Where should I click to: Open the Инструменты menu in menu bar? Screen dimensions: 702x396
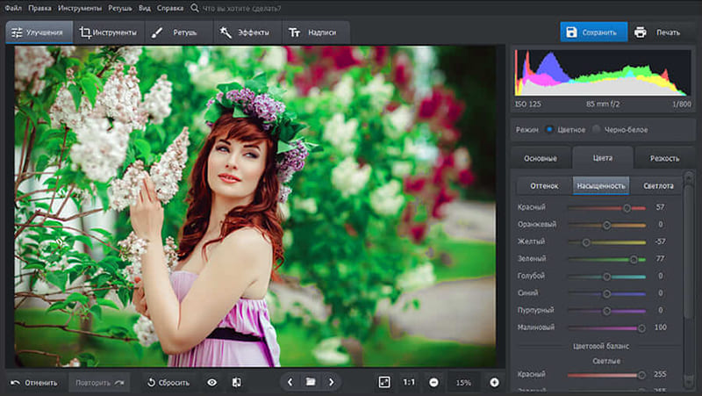point(80,8)
